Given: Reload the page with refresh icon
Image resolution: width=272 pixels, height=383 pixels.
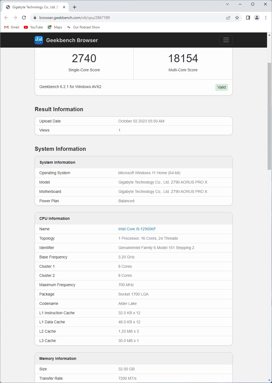Looking at the screenshot, I should (24, 18).
